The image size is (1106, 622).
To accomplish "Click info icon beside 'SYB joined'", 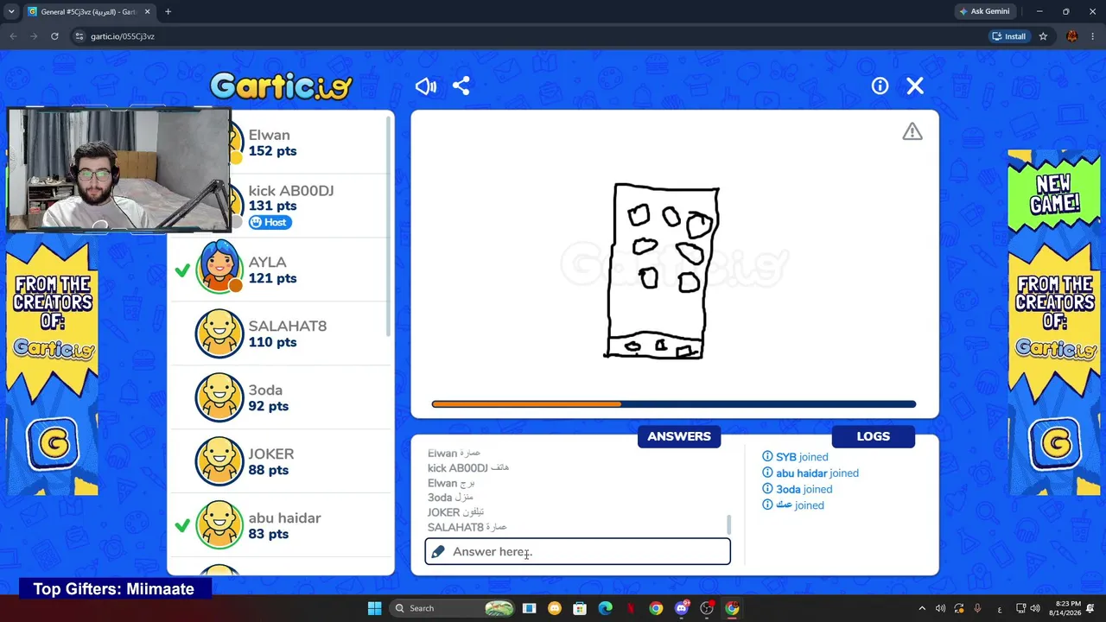I will [767, 457].
